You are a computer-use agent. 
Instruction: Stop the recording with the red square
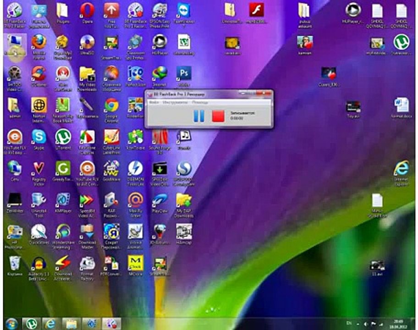click(218, 116)
